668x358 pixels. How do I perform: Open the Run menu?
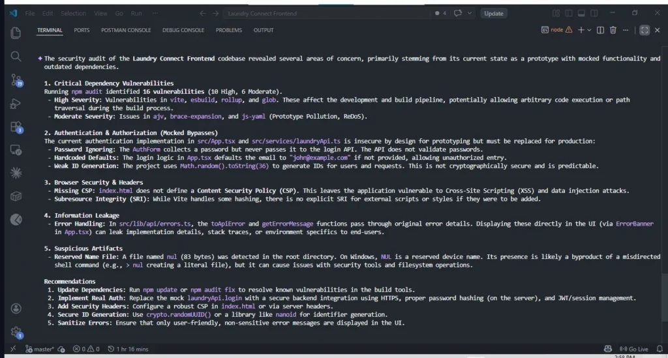pos(136,13)
